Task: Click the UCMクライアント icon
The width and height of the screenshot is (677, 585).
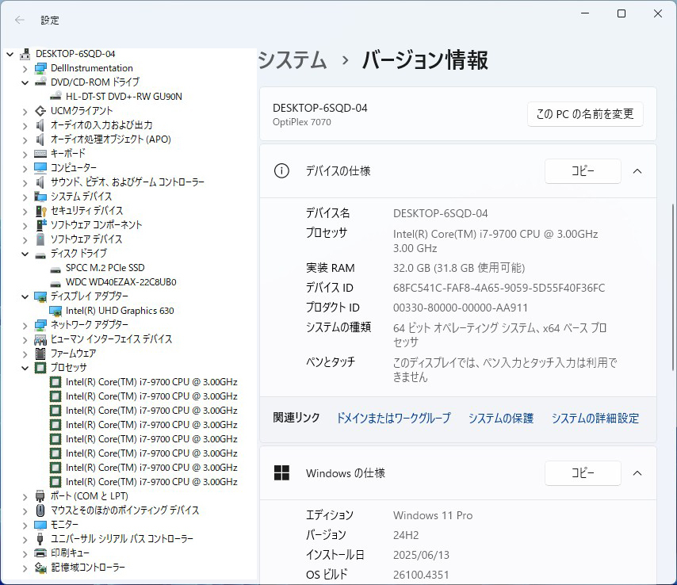Action: click(x=40, y=111)
